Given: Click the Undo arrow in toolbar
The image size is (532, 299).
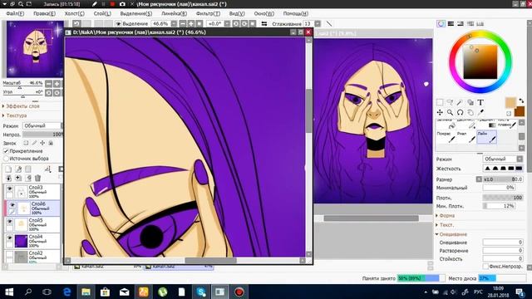Looking at the screenshot, I should [x=76, y=23].
